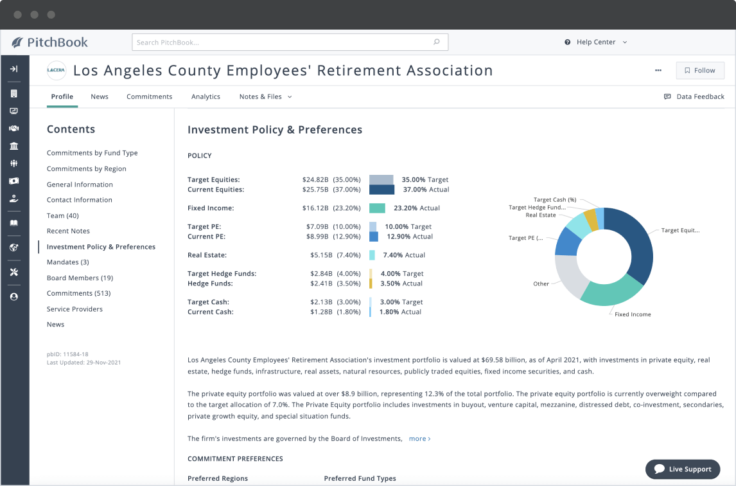736x486 pixels.
Task: Open the globe sidebar icon
Action: pos(14,248)
